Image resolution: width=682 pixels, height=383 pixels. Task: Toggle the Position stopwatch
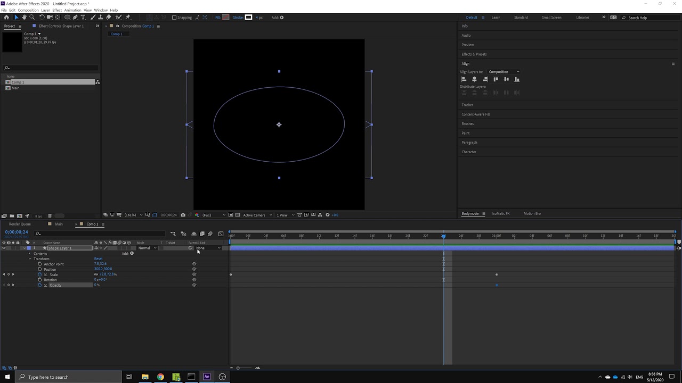click(39, 269)
